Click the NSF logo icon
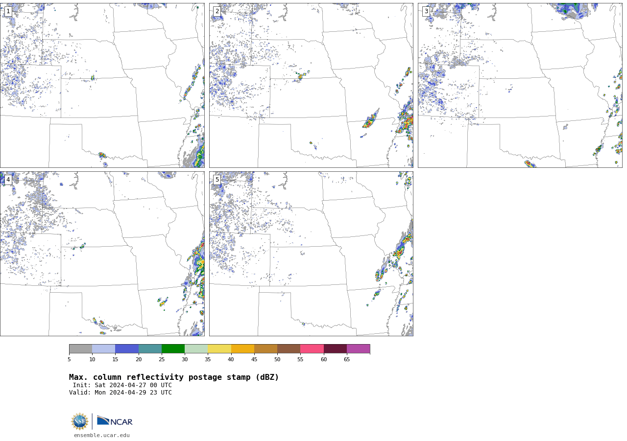Viewport: 627px width, 441px height. click(x=80, y=421)
